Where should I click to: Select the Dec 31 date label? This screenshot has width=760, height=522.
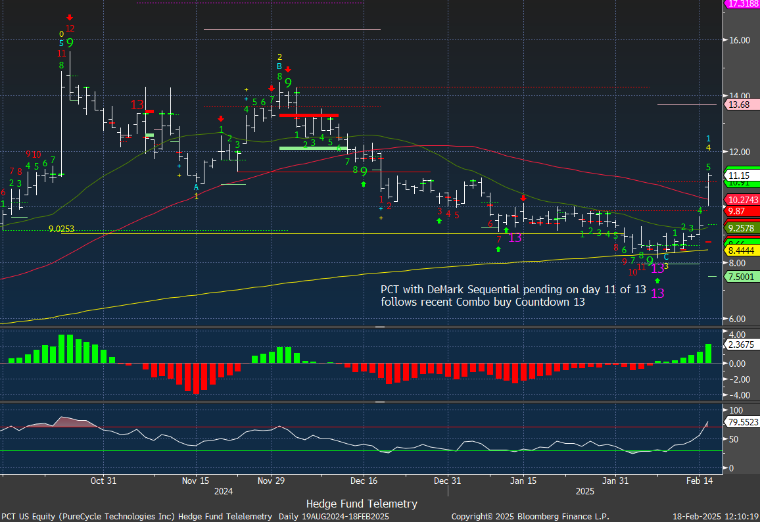[448, 481]
